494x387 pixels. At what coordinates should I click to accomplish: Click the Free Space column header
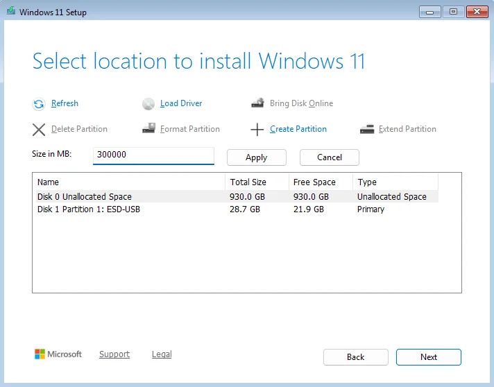pyautogui.click(x=321, y=182)
